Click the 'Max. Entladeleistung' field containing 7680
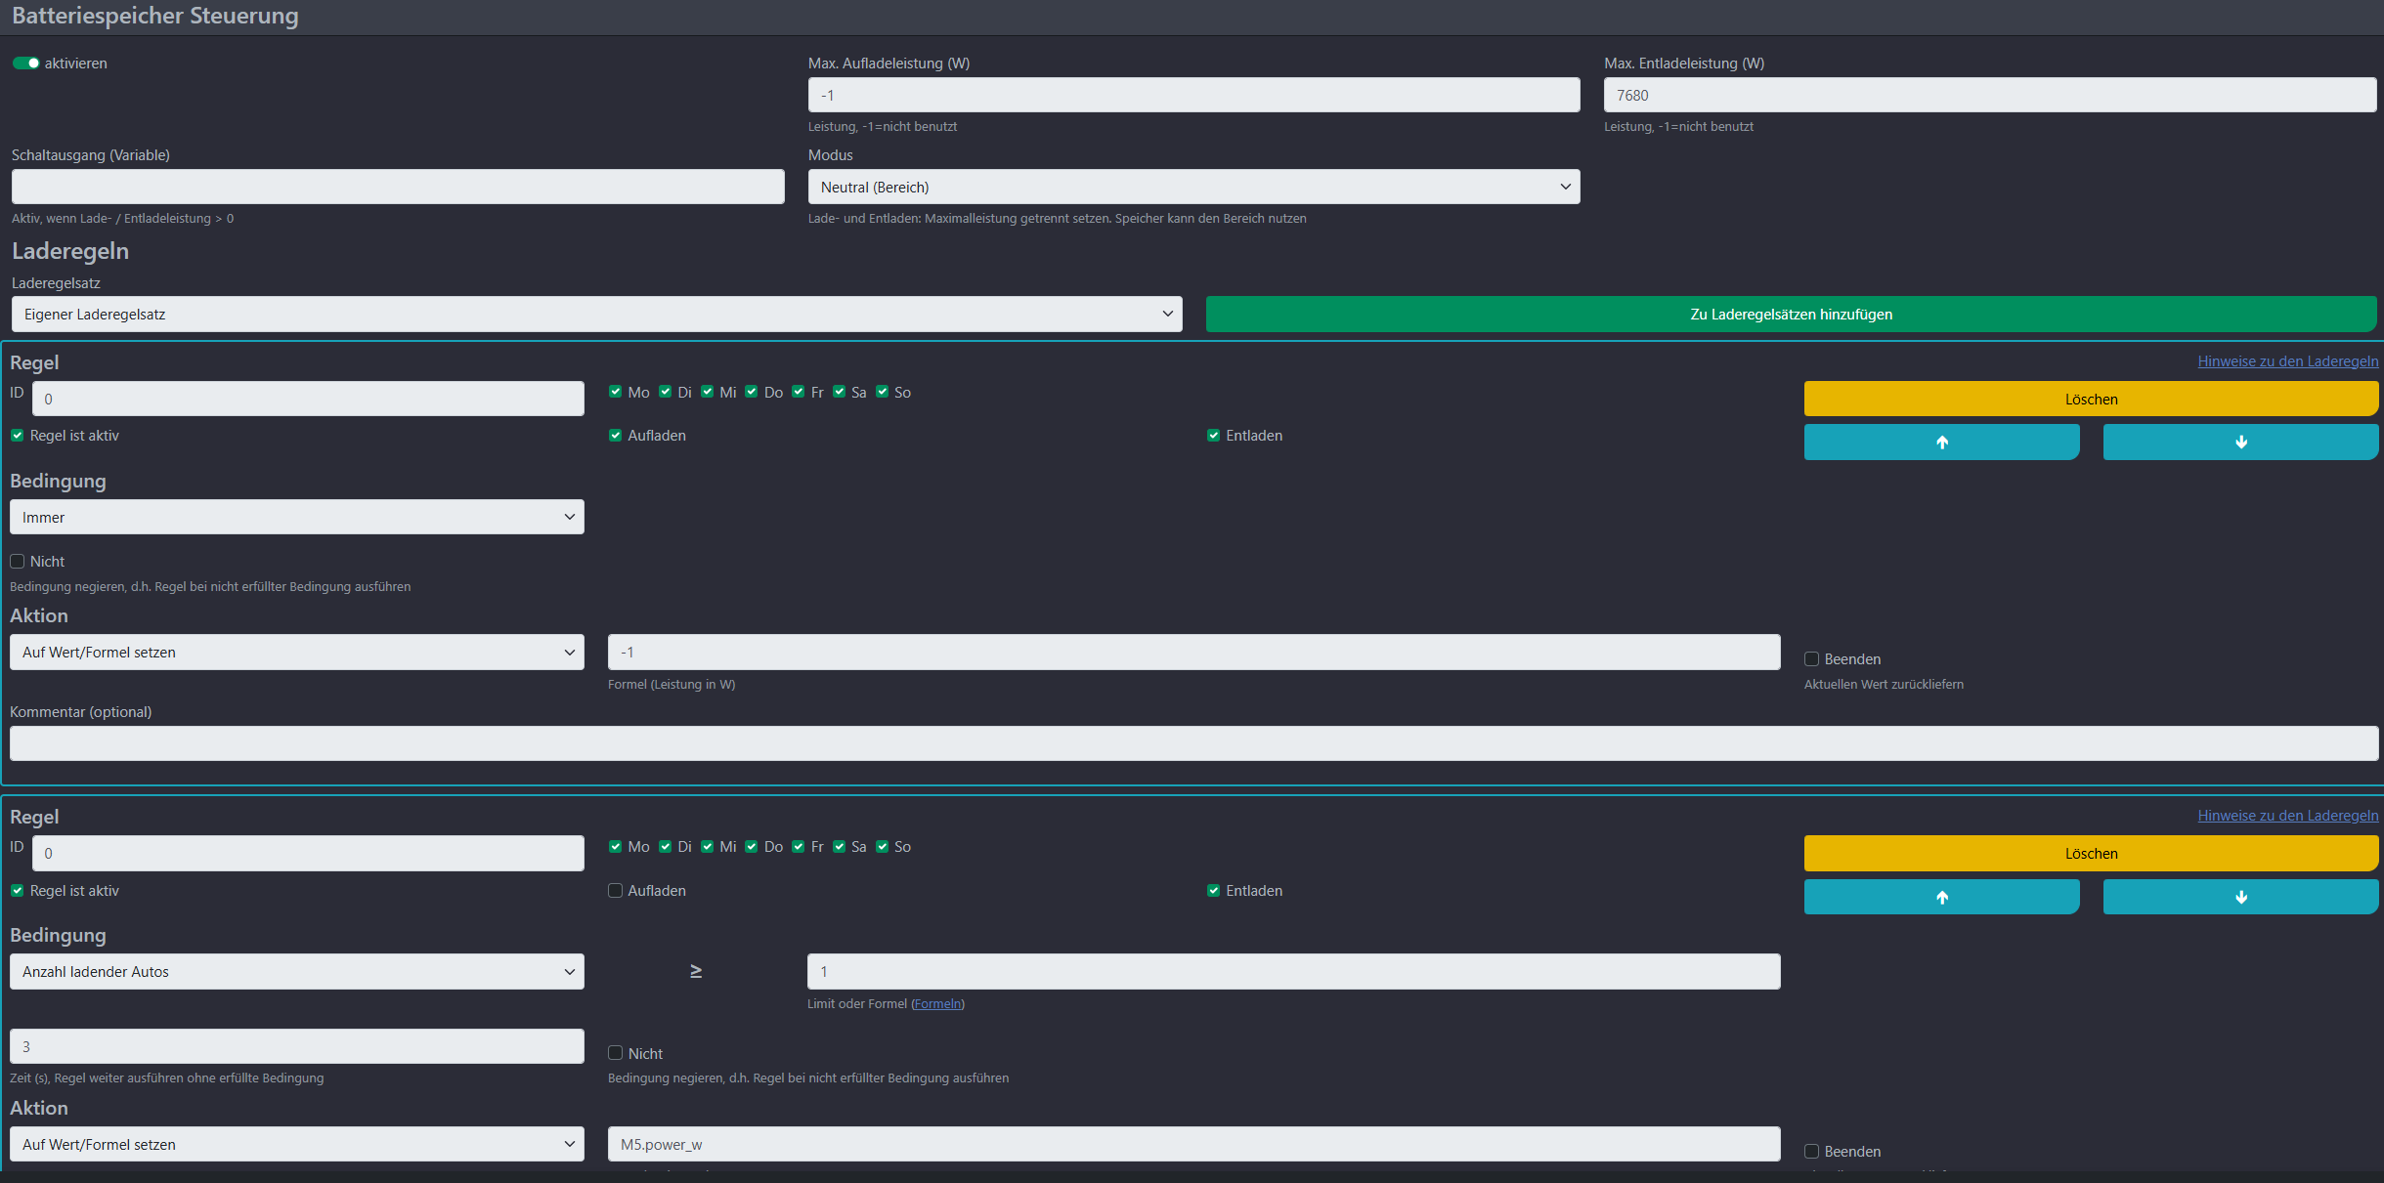Screen dimensions: 2384x1183 pos(1989,95)
